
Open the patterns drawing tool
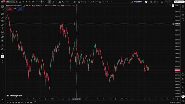(x=3, y=17)
